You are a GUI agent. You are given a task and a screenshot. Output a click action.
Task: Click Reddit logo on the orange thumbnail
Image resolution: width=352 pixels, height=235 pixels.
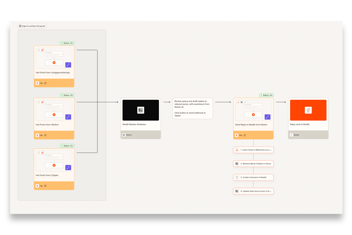[308, 110]
